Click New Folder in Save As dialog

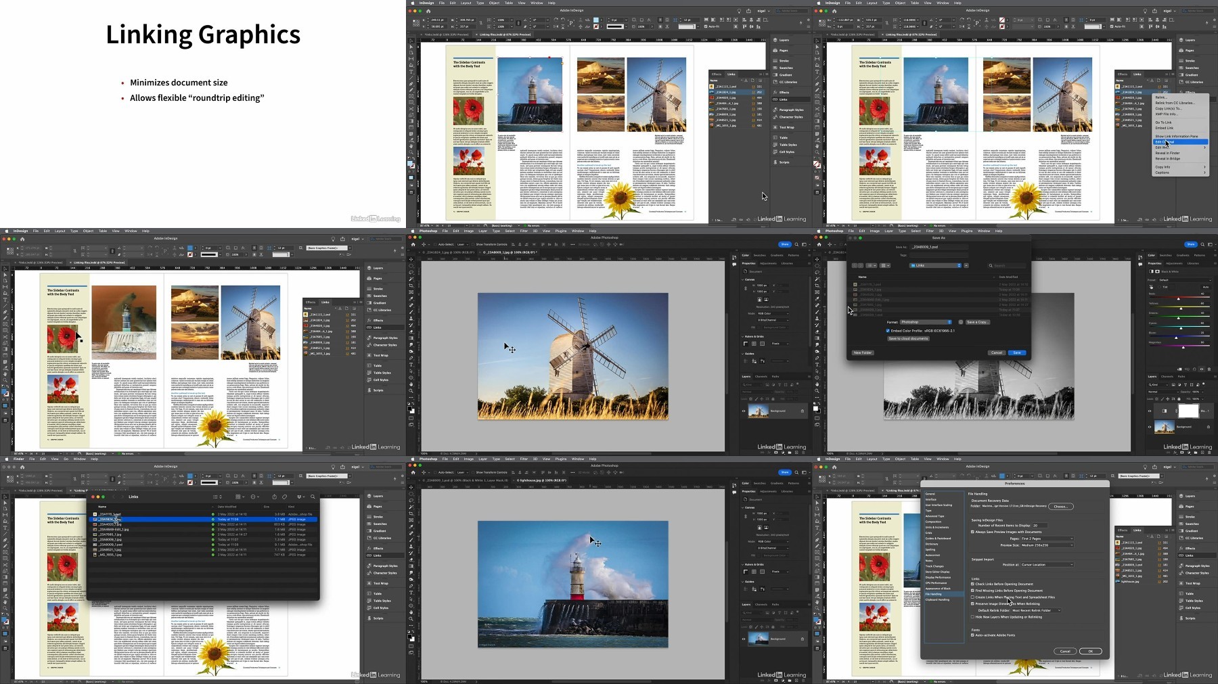[x=863, y=352]
